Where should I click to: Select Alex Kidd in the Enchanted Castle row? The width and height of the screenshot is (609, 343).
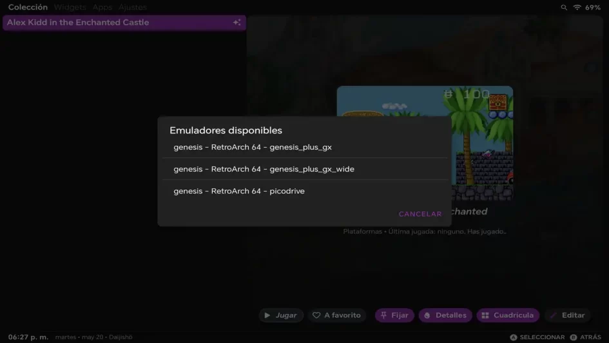(124, 23)
